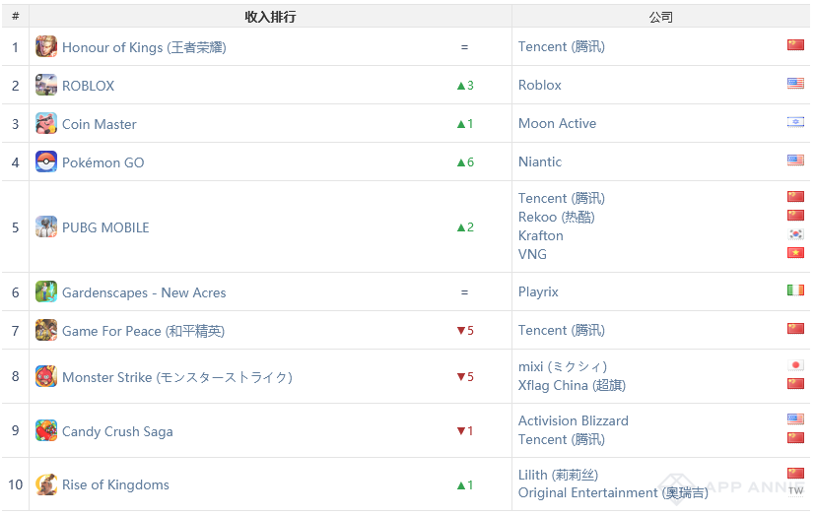Open the Activision Blizzard company link
Screen dimensions: 815x515
point(574,420)
